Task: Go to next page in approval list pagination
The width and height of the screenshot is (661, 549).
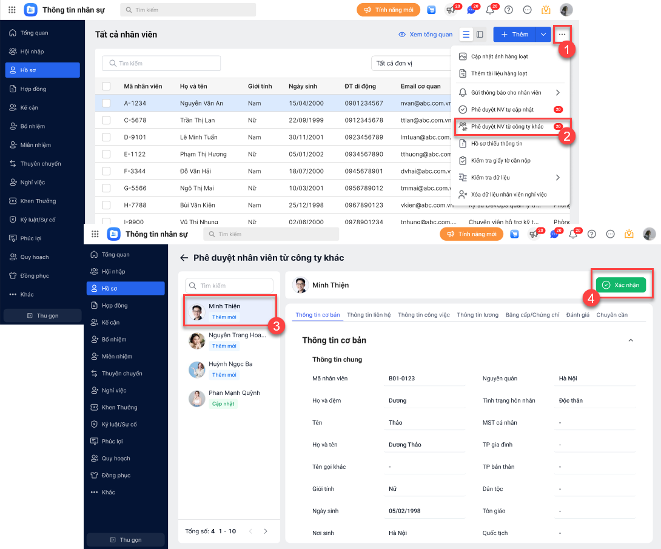Action: 266,531
